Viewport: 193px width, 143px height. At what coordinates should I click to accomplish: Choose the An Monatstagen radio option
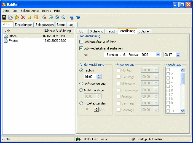[x=81, y=90]
